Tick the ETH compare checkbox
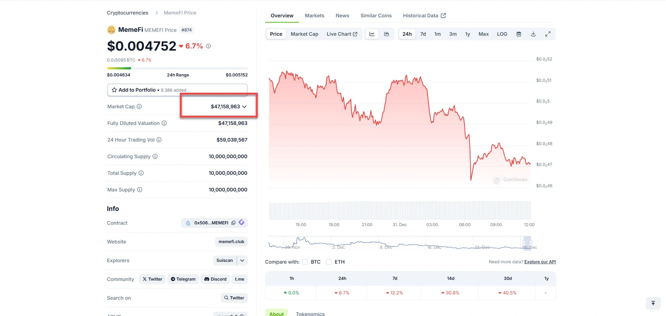This screenshot has height=316, width=666. (329, 262)
